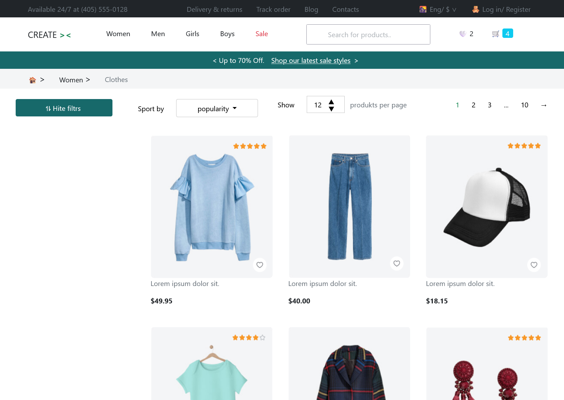Add the blue jeans to wishlist
This screenshot has height=400, width=564.
point(397,263)
